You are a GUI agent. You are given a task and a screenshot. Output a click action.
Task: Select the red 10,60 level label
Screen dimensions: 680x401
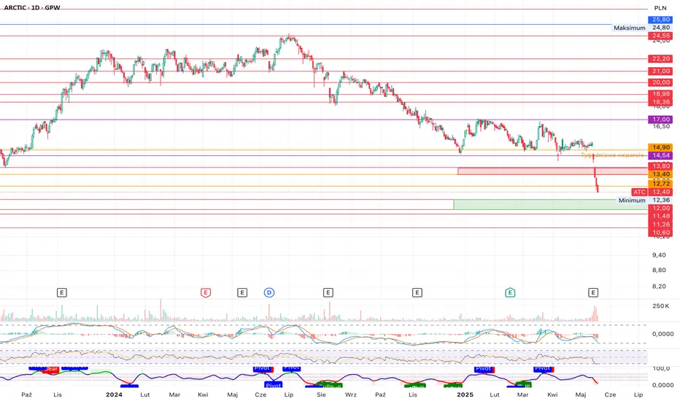(660, 233)
